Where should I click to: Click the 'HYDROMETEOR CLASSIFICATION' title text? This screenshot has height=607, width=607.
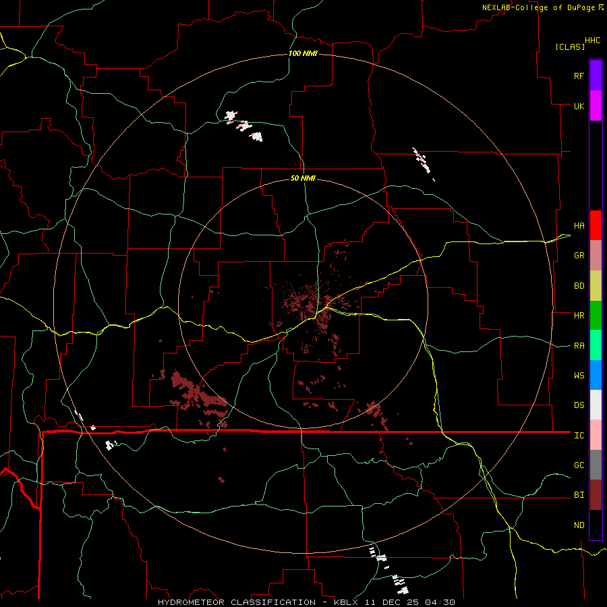(x=237, y=602)
